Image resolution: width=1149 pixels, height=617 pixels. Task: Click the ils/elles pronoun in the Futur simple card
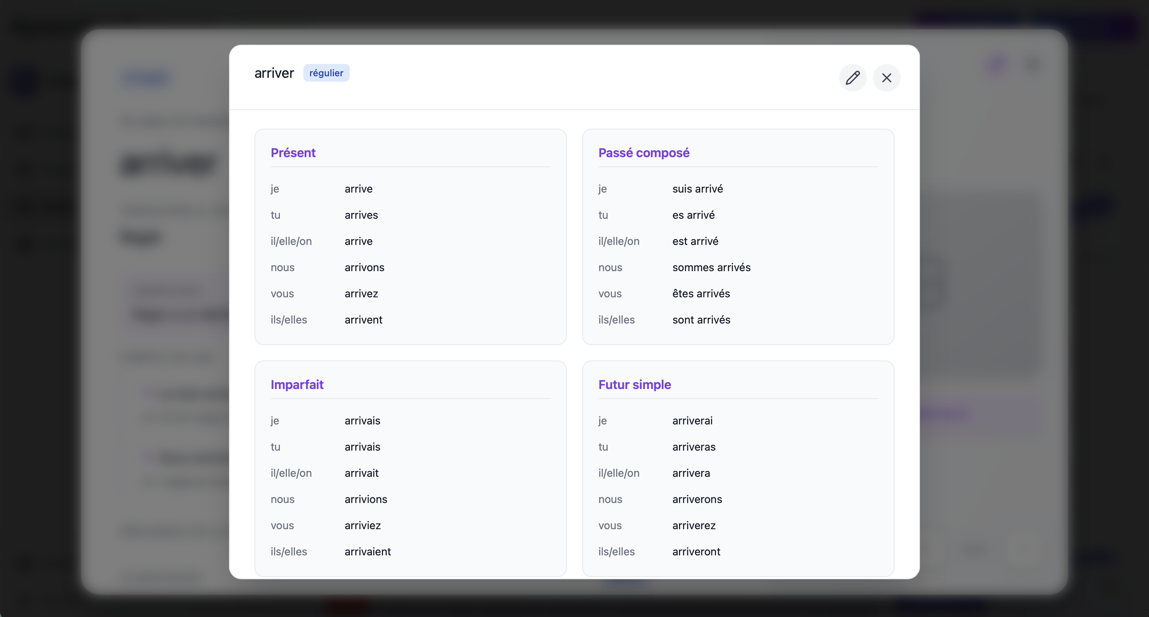[616, 552]
